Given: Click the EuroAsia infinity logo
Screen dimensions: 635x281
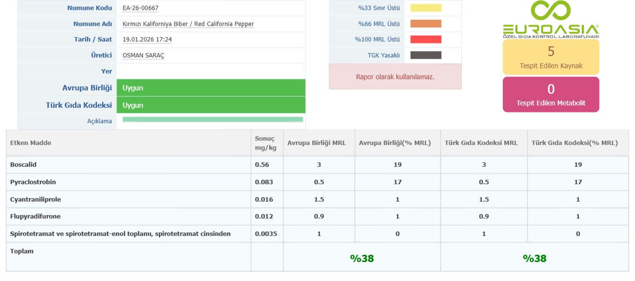Looking at the screenshot, I should coord(550,12).
